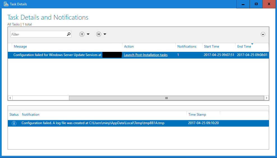This screenshot has width=277, height=158.
Task: Click Notification column header in lower pane
Action: click(x=31, y=115)
